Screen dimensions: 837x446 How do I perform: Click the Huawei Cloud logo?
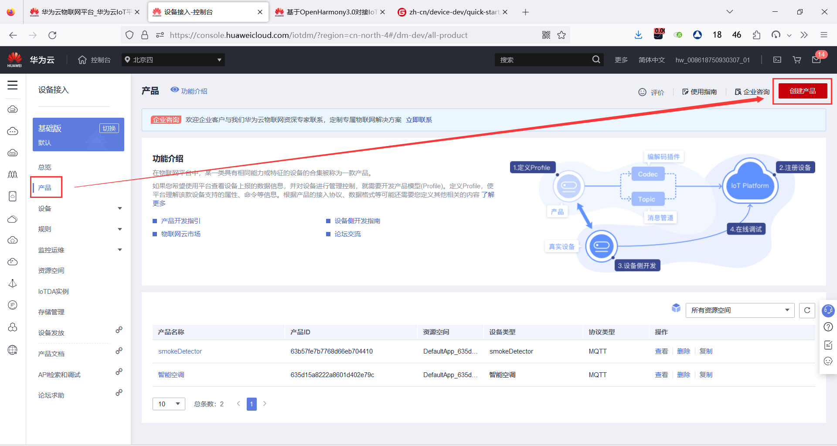click(x=14, y=60)
